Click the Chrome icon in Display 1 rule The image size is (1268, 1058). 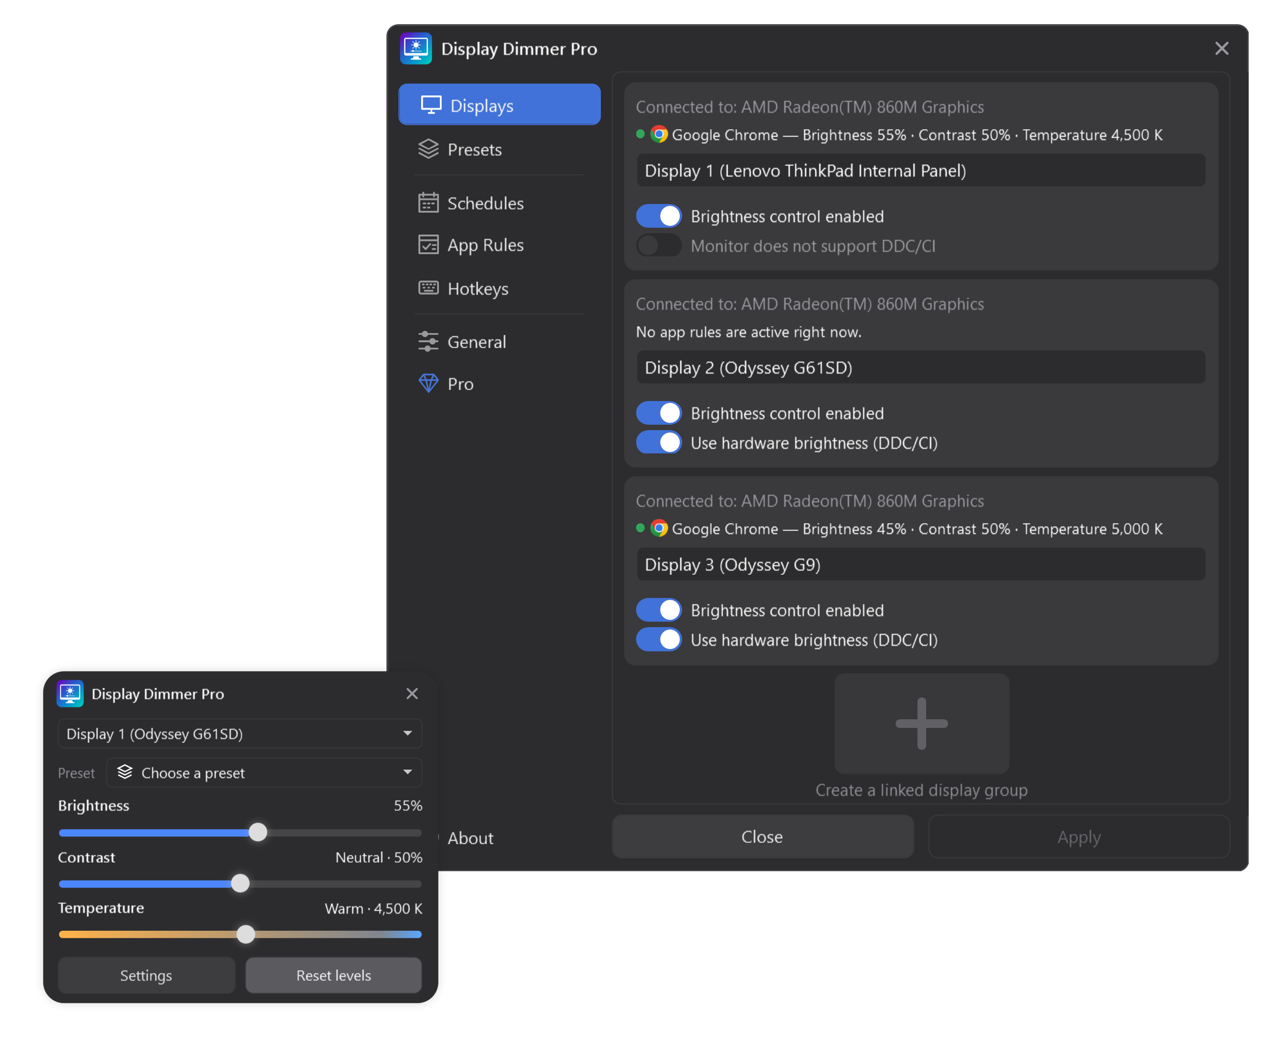pos(659,134)
